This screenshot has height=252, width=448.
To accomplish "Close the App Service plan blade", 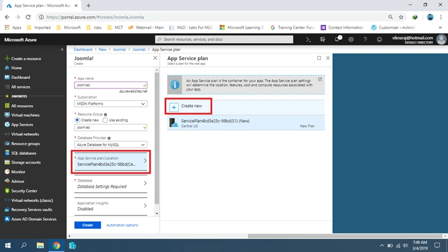I will pos(328,58).
